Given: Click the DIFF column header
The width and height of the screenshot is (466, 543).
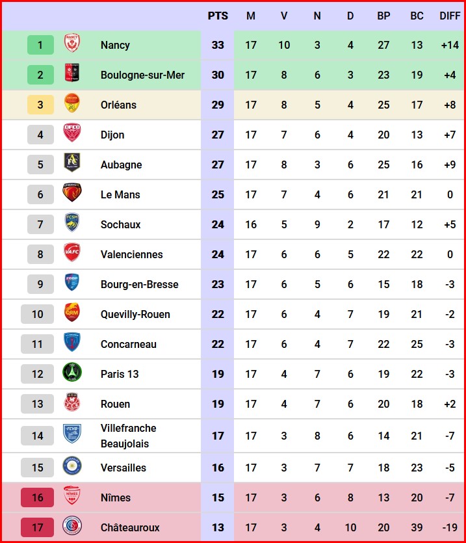Looking at the screenshot, I should [450, 16].
